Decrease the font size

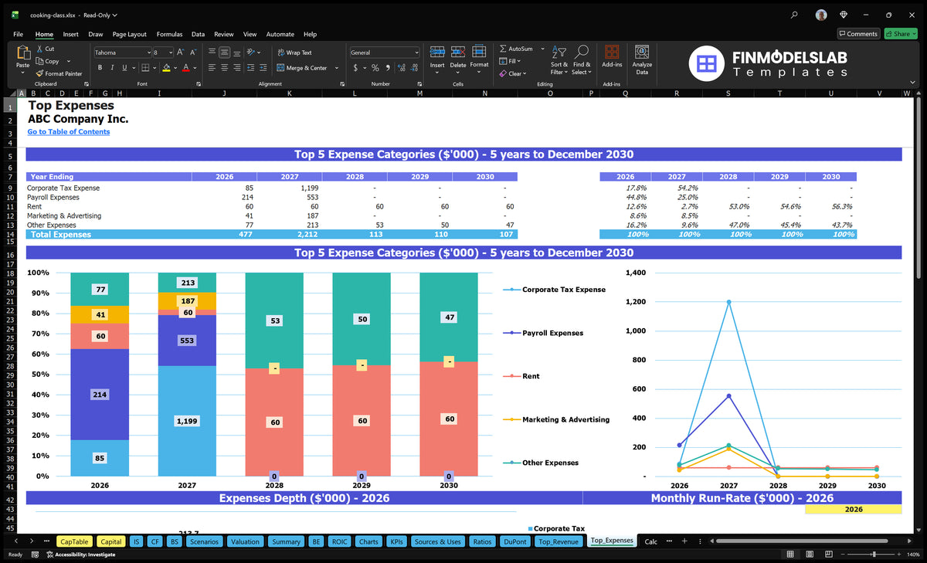click(x=193, y=53)
